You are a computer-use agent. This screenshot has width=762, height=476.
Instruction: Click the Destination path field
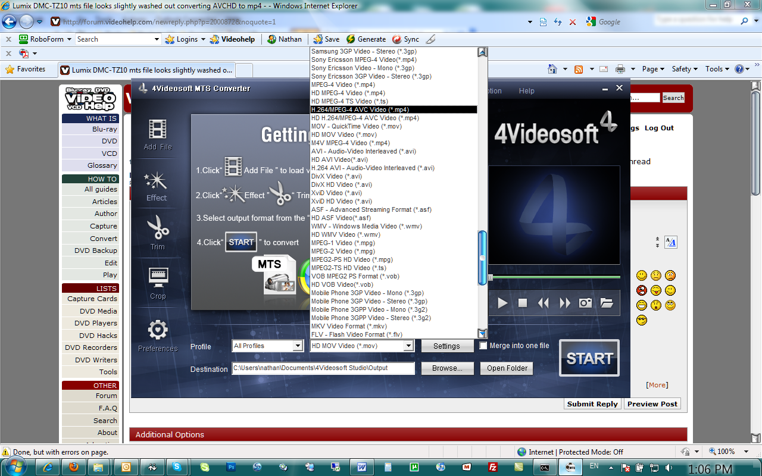click(323, 368)
